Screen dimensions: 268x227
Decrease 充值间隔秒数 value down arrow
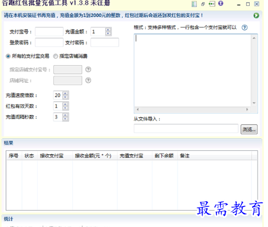coord(65,119)
